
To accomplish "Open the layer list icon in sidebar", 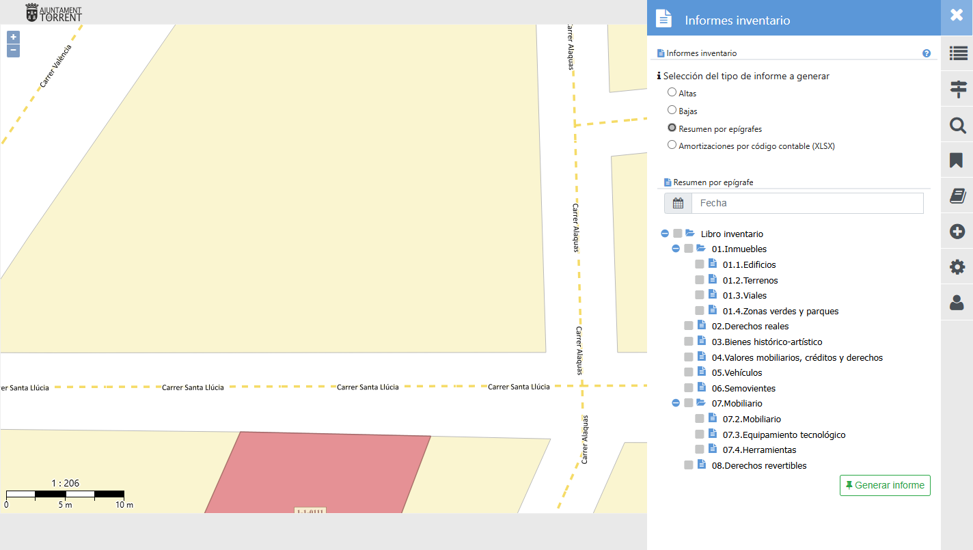I will (x=957, y=53).
